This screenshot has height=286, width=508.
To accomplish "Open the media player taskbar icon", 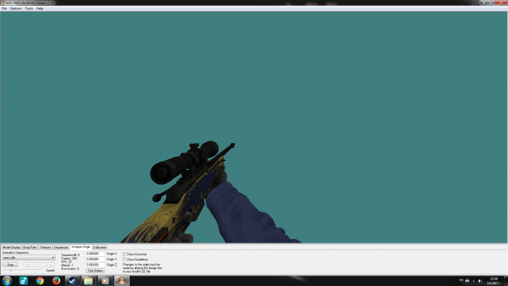I will [105, 281].
